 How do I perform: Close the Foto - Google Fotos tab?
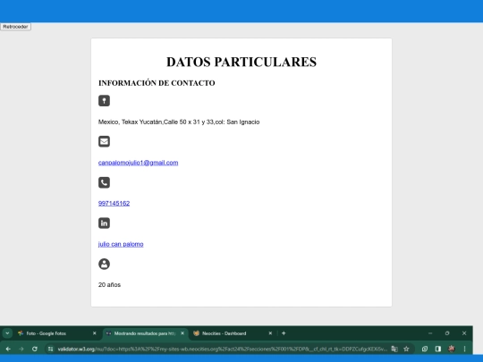coord(95,333)
